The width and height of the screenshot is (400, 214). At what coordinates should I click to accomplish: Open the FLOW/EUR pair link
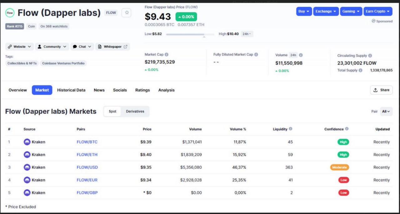[x=87, y=180]
